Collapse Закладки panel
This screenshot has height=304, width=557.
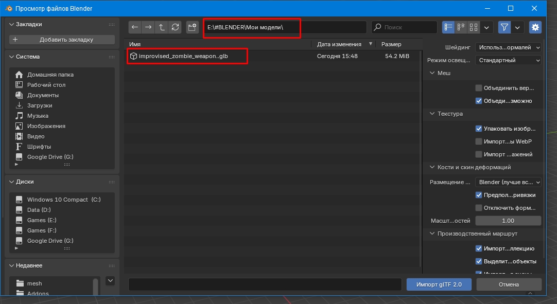[11, 24]
